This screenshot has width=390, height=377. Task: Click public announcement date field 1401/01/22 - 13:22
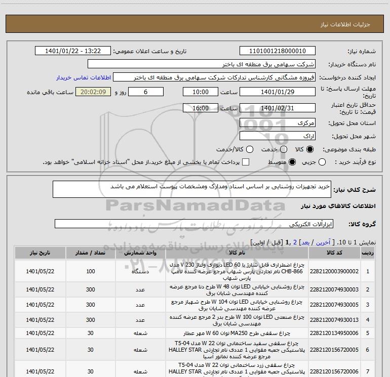(73, 51)
